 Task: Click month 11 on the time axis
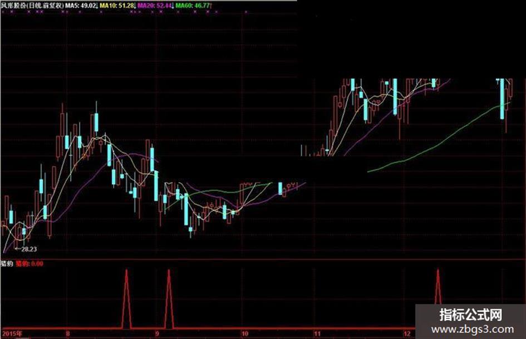pos(317,333)
